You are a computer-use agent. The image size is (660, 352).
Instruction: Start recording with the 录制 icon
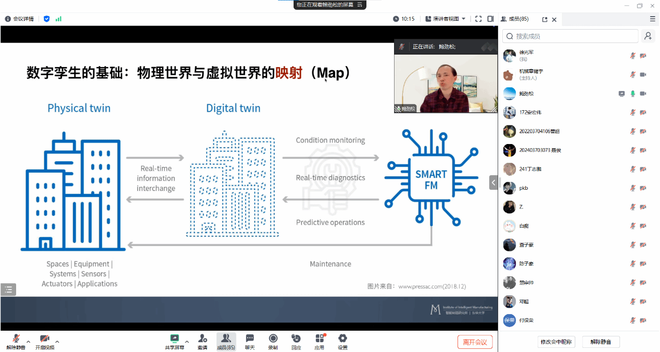tap(273, 341)
